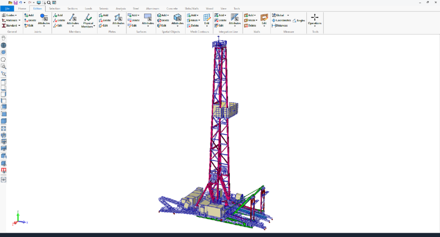The height and width of the screenshot is (237, 440).
Task: Open Surfaces Add dropdown
Action: (x=133, y=15)
